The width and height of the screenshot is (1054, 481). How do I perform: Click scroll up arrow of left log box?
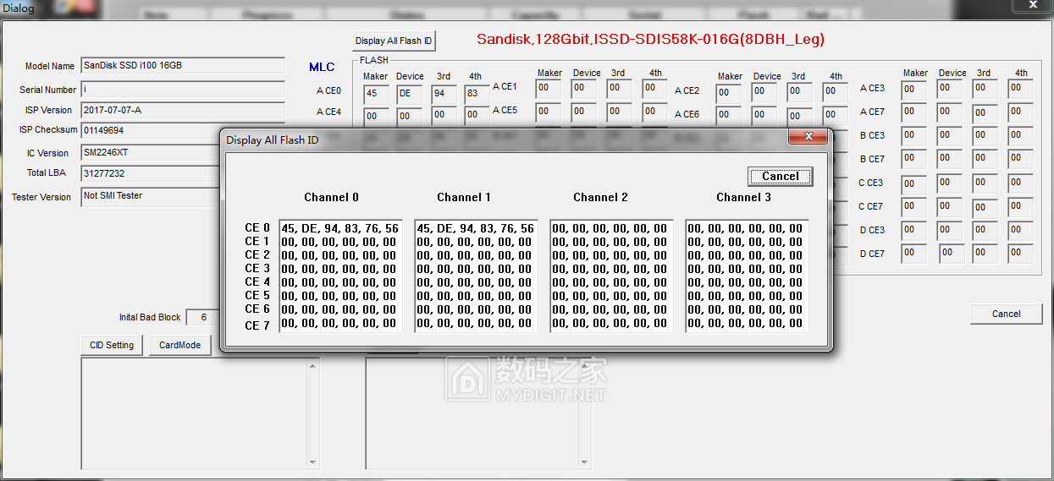click(313, 365)
